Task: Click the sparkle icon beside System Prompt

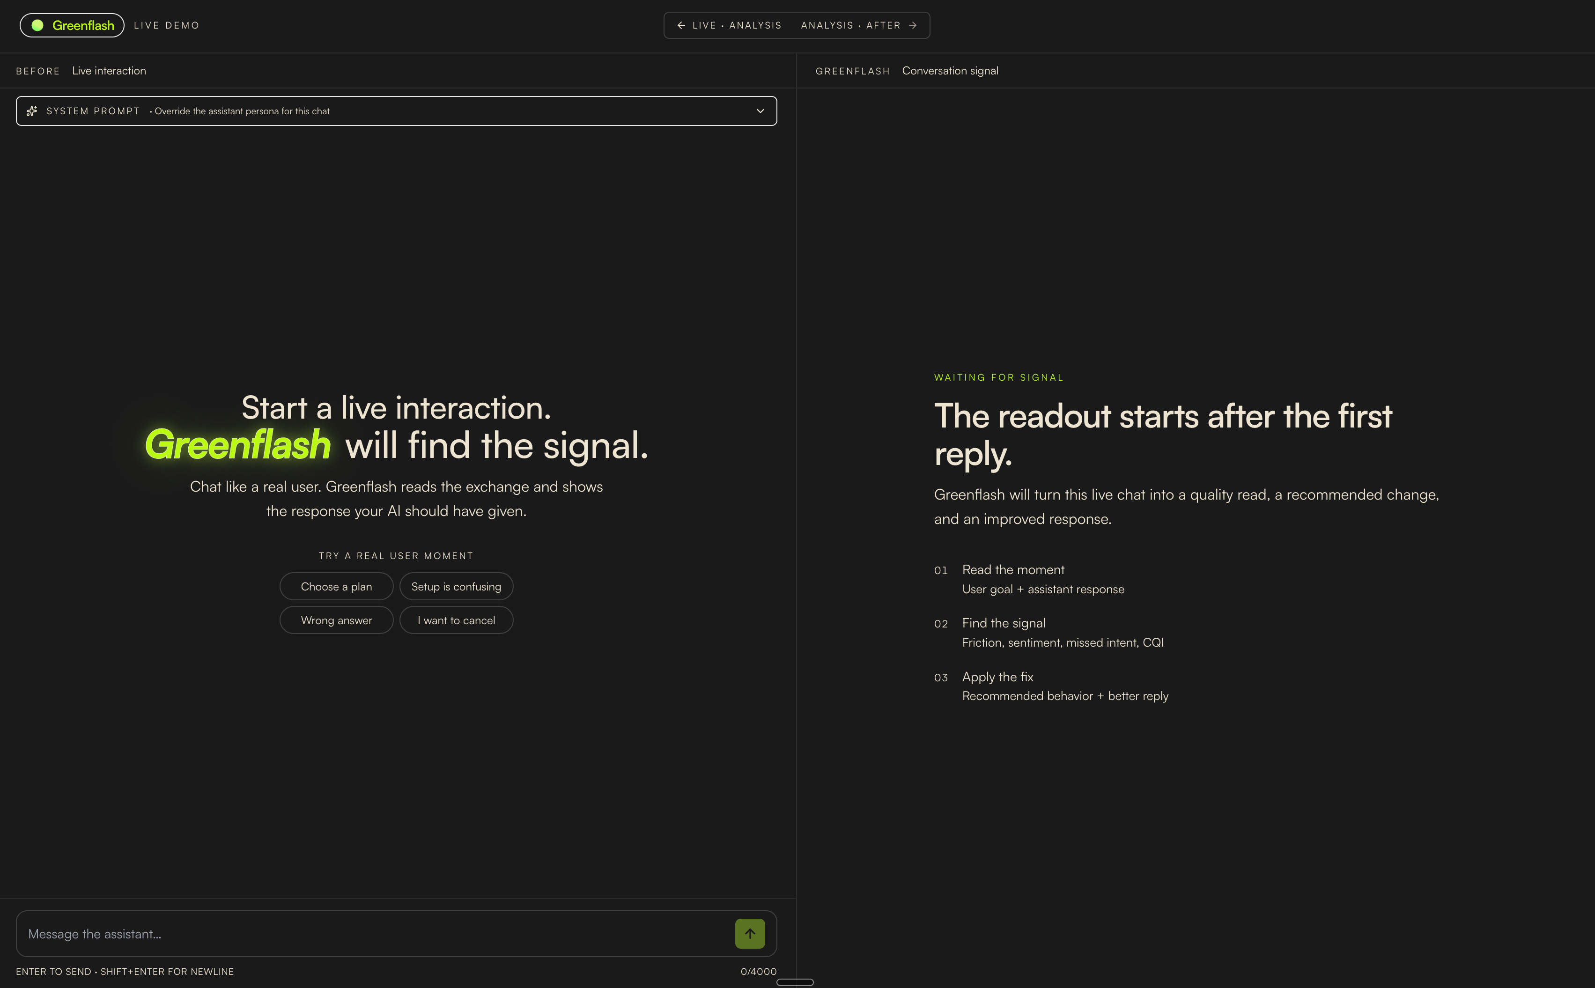Action: [x=31, y=111]
